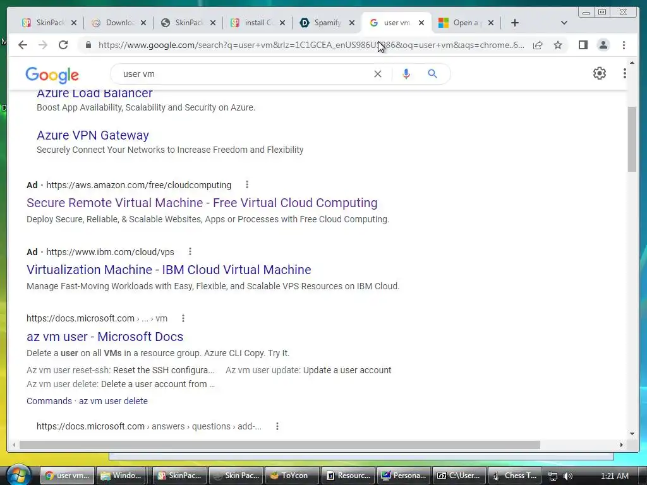
Task: Open options for az vm user result
Action: (x=183, y=318)
